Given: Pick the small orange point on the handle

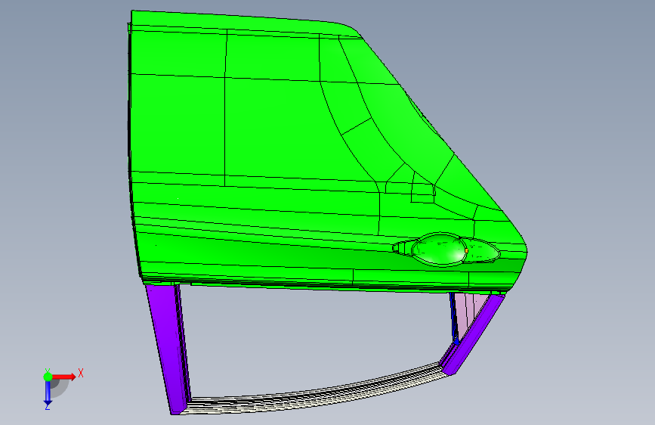Looking at the screenshot, I should (x=466, y=250).
